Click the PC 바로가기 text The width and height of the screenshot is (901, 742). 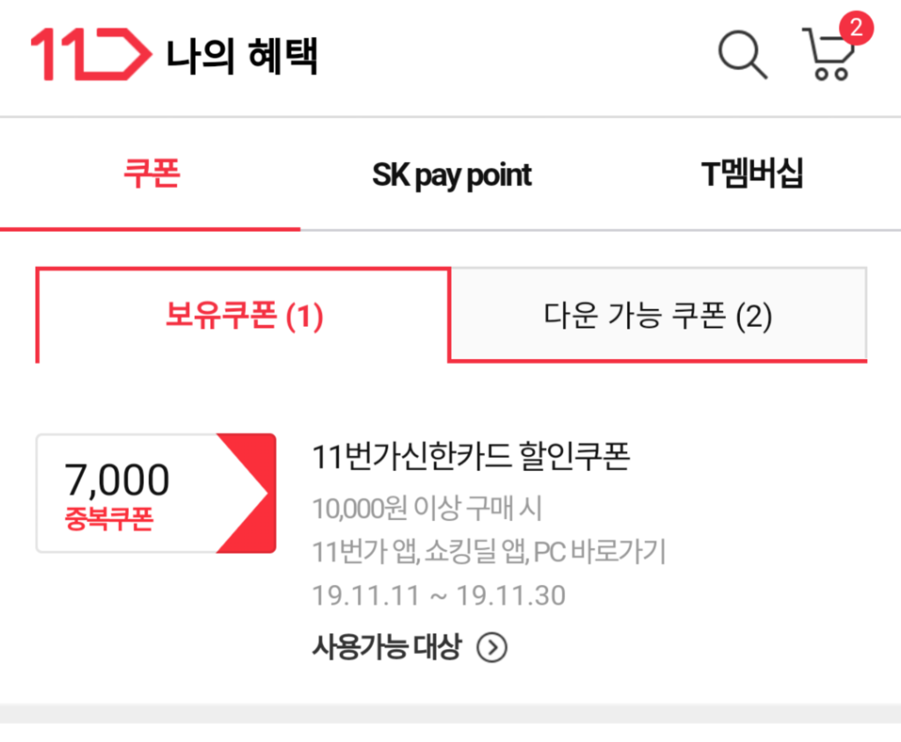point(600,551)
